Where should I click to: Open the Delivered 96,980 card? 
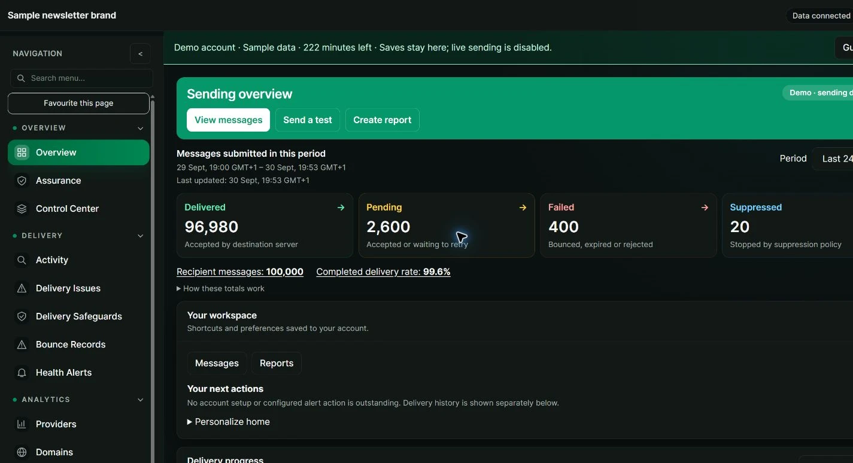(265, 226)
